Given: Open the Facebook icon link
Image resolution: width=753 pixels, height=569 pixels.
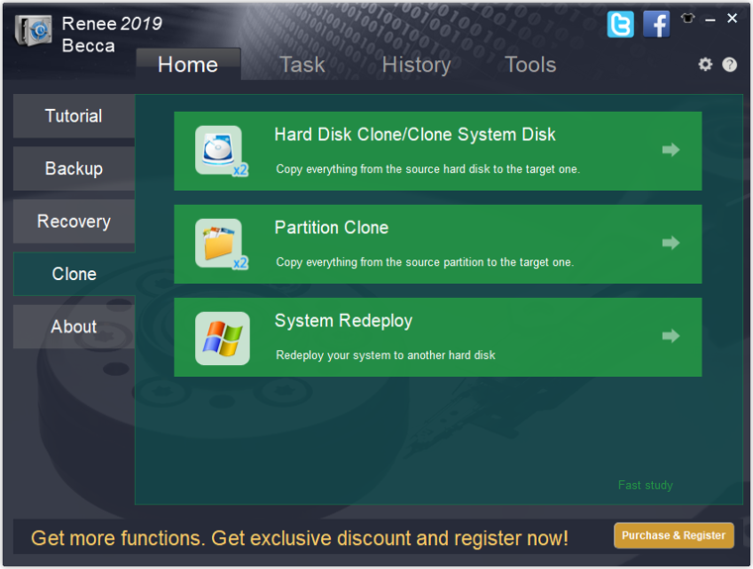Looking at the screenshot, I should [656, 24].
